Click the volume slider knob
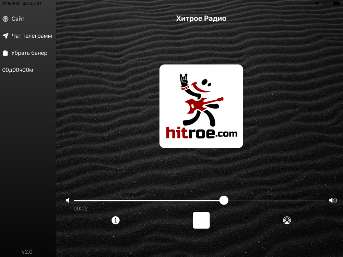Image resolution: width=343 pixels, height=257 pixels. pos(224,200)
